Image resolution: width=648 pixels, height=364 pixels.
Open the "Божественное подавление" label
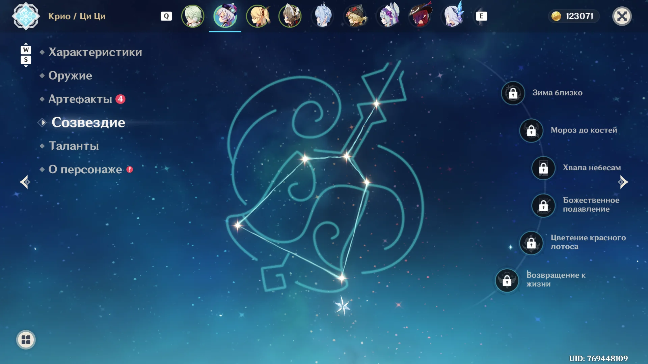pyautogui.click(x=591, y=205)
